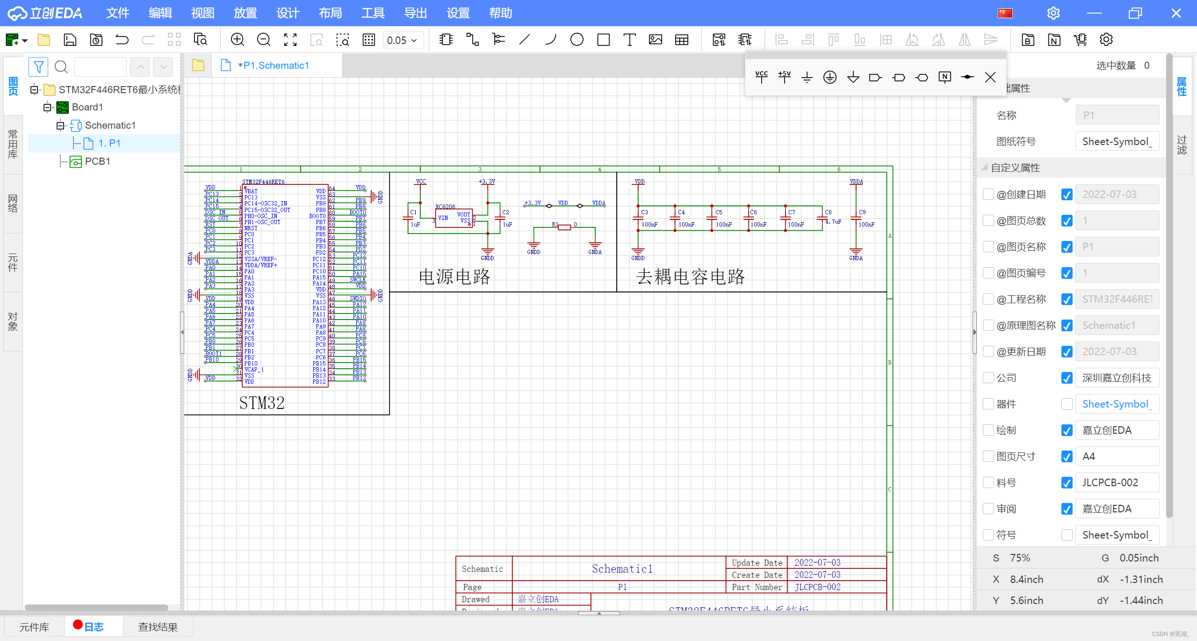Check the empty second checkbox for 器件
The image size is (1197, 641).
(x=1067, y=404)
